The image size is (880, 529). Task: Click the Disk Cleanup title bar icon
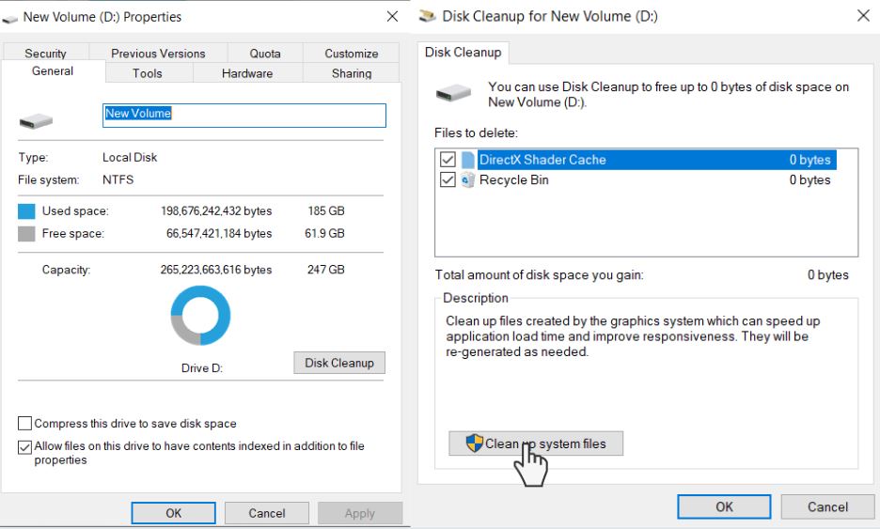pos(428,17)
